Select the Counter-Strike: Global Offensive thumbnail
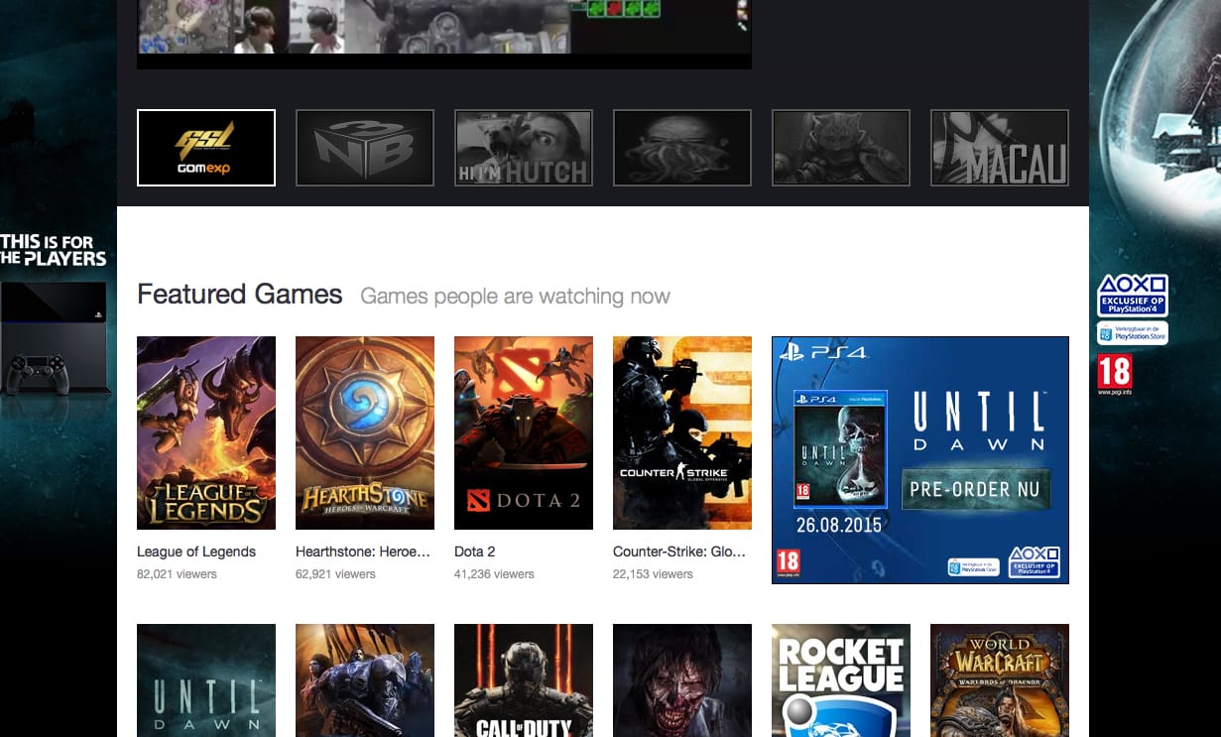Viewport: 1221px width, 737px height. click(681, 432)
